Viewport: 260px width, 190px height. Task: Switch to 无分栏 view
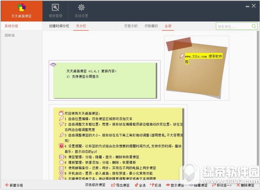pos(81,26)
